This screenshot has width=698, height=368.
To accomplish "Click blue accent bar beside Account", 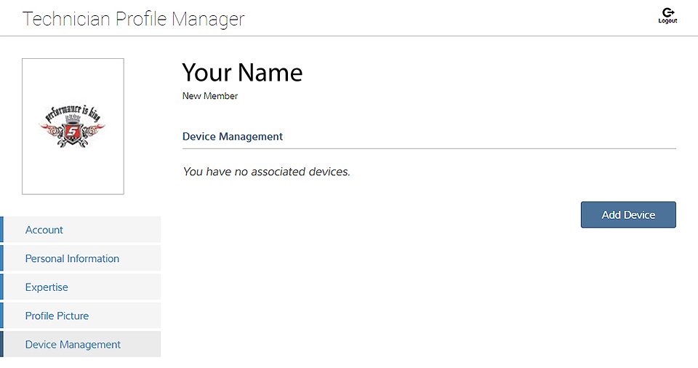I will point(1,229).
